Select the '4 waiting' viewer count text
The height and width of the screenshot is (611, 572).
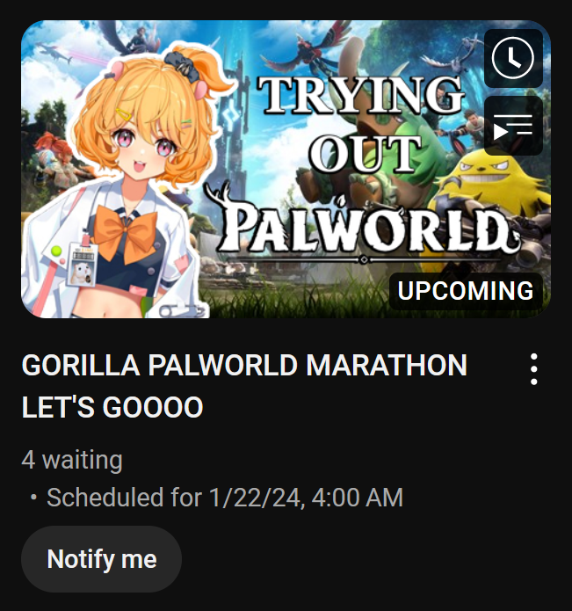(72, 460)
